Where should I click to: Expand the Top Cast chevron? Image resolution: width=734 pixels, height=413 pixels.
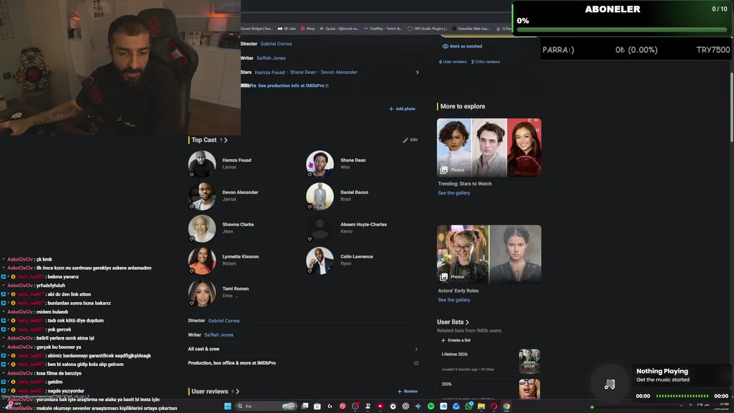coord(226,140)
